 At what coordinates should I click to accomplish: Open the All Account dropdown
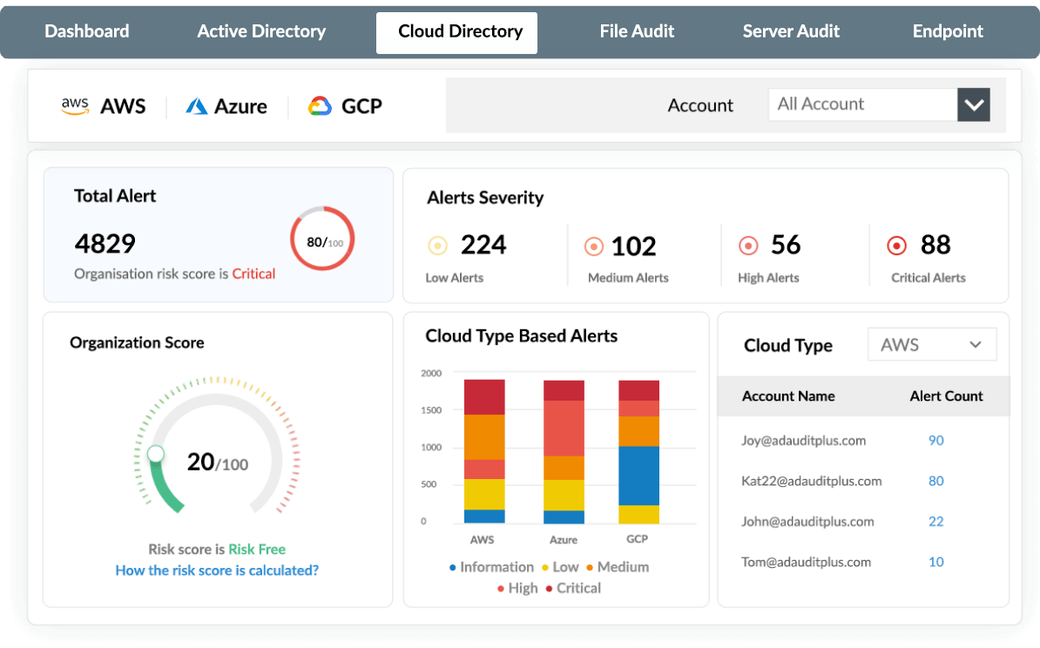tap(862, 104)
